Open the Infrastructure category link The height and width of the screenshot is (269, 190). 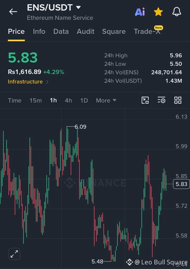28,82
